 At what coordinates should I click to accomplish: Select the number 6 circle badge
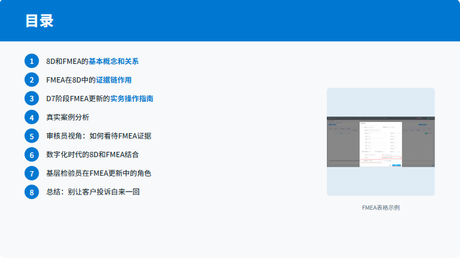point(32,154)
